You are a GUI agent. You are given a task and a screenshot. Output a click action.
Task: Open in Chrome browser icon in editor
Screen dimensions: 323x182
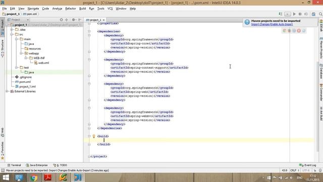284,31
